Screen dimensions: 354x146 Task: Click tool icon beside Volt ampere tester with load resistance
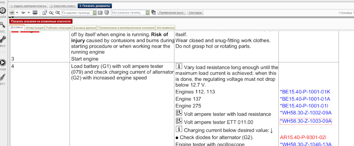pos(179,112)
